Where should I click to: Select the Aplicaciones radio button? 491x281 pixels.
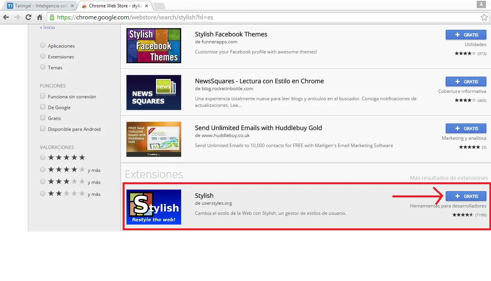click(x=43, y=45)
